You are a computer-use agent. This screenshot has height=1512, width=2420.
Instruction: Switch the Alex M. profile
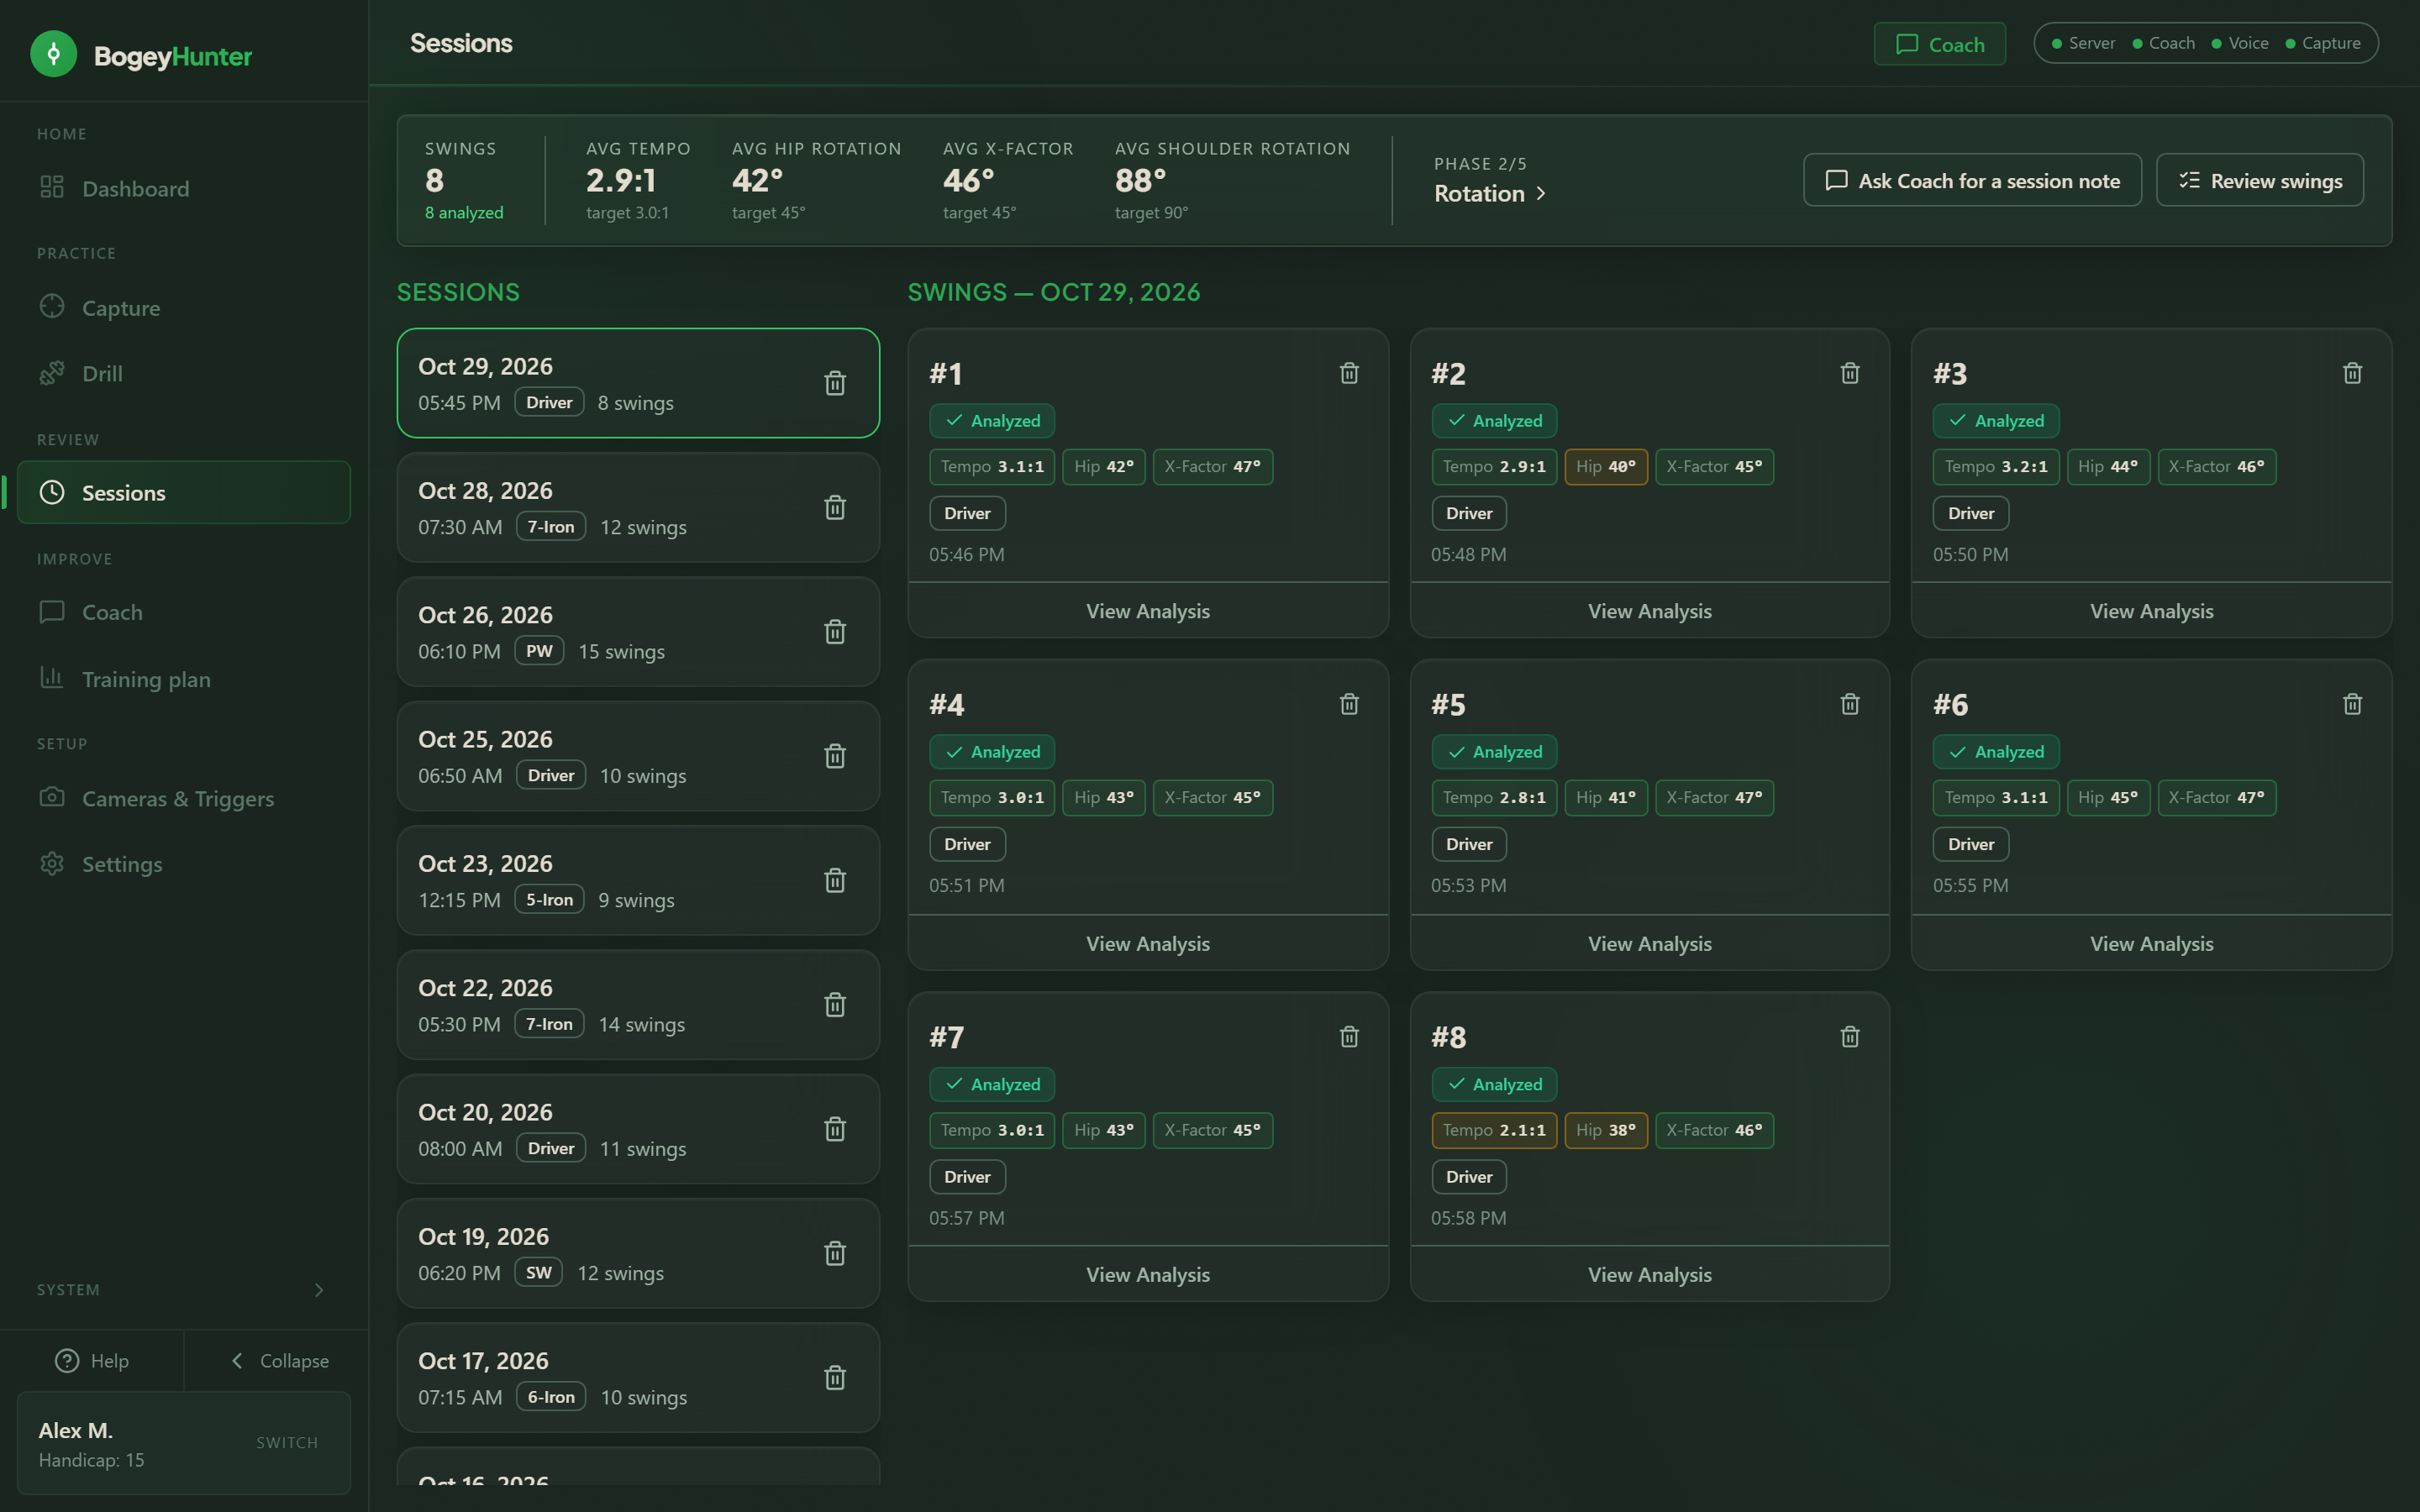coord(287,1442)
